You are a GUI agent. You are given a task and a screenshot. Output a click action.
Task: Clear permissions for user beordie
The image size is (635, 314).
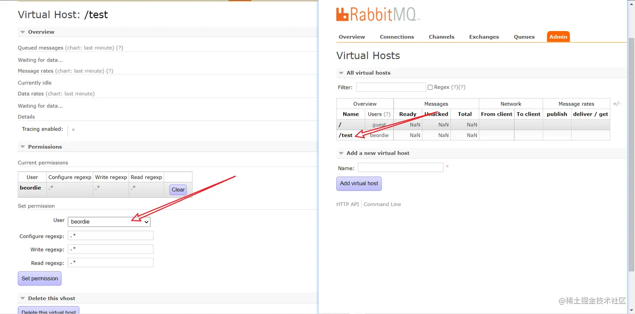178,190
